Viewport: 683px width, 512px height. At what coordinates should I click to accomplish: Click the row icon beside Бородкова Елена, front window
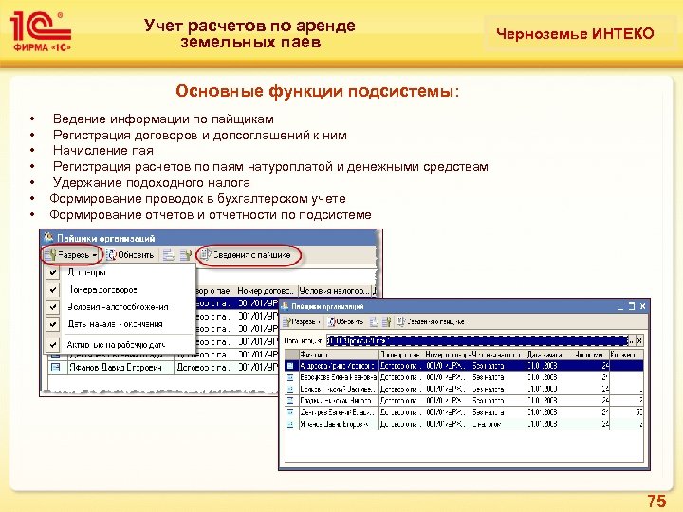[x=290, y=377]
